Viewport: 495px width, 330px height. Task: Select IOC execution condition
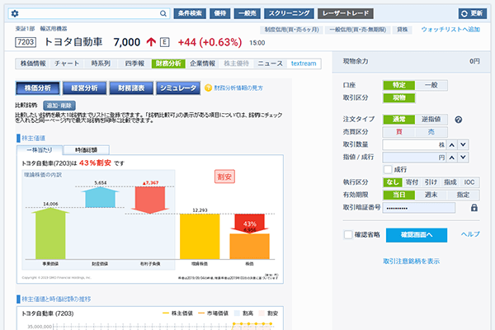tap(469, 182)
